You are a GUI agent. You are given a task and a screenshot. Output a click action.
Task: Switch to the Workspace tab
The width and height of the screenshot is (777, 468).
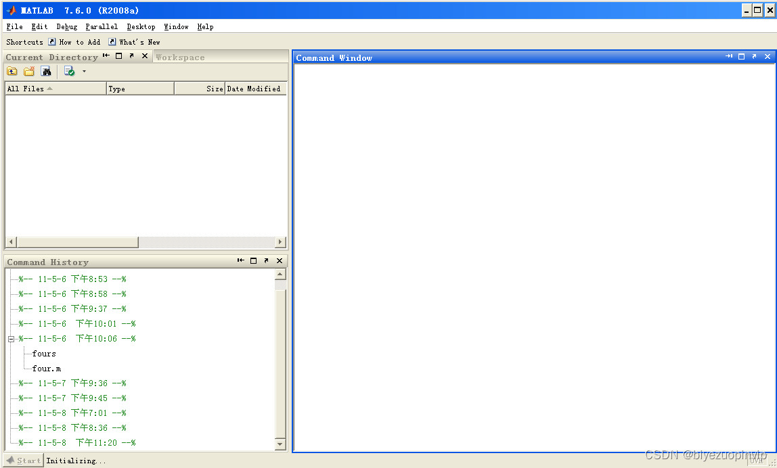coord(180,57)
